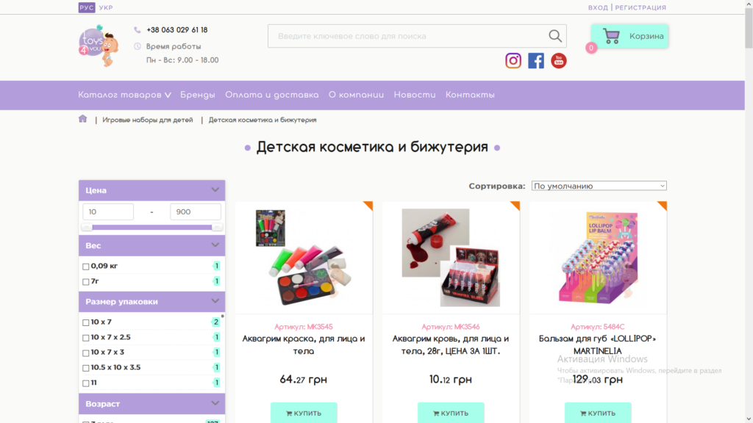Image resolution: width=753 pixels, height=423 pixels.
Task: Check the 7г weight filter
Action: [86, 282]
